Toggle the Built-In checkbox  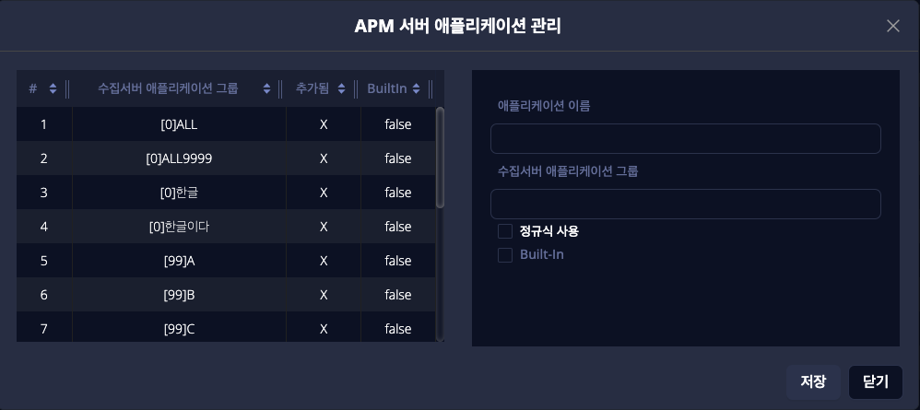coord(505,254)
